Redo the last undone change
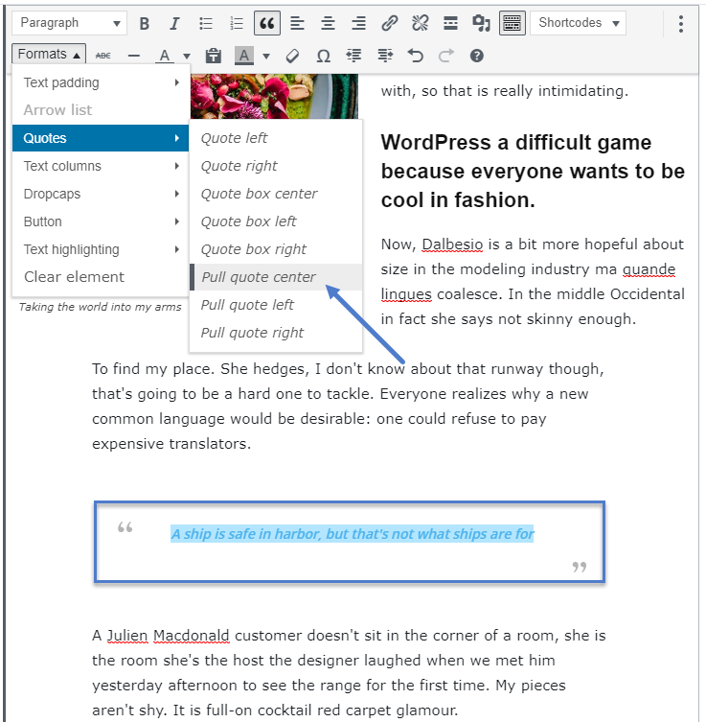This screenshot has width=706, height=722. click(445, 56)
